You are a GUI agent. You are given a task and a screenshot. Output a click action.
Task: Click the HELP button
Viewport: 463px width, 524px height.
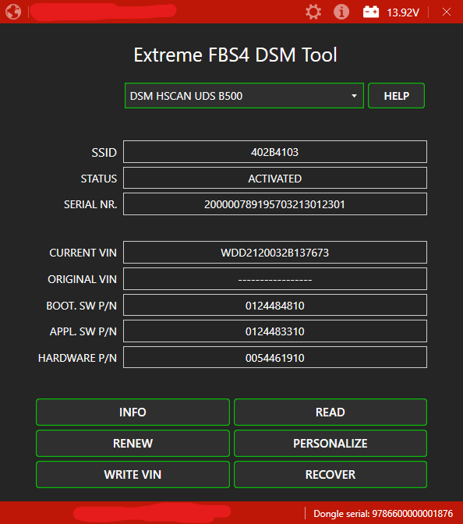click(396, 96)
